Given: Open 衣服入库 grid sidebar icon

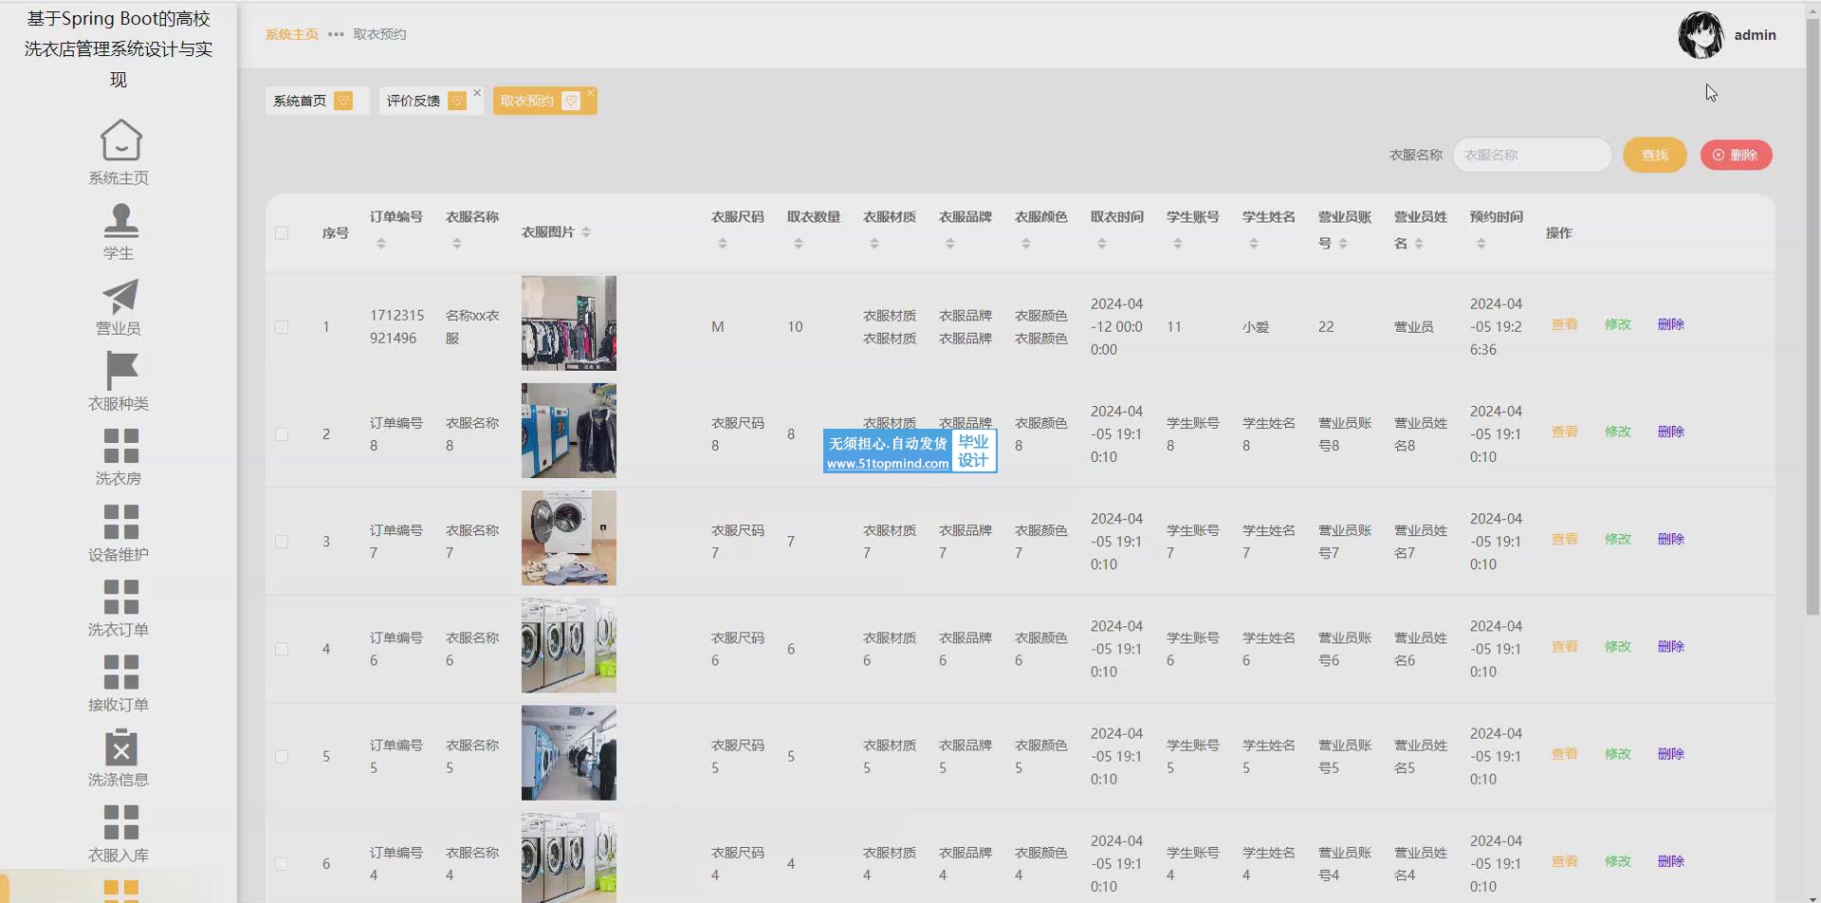Looking at the screenshot, I should (120, 821).
